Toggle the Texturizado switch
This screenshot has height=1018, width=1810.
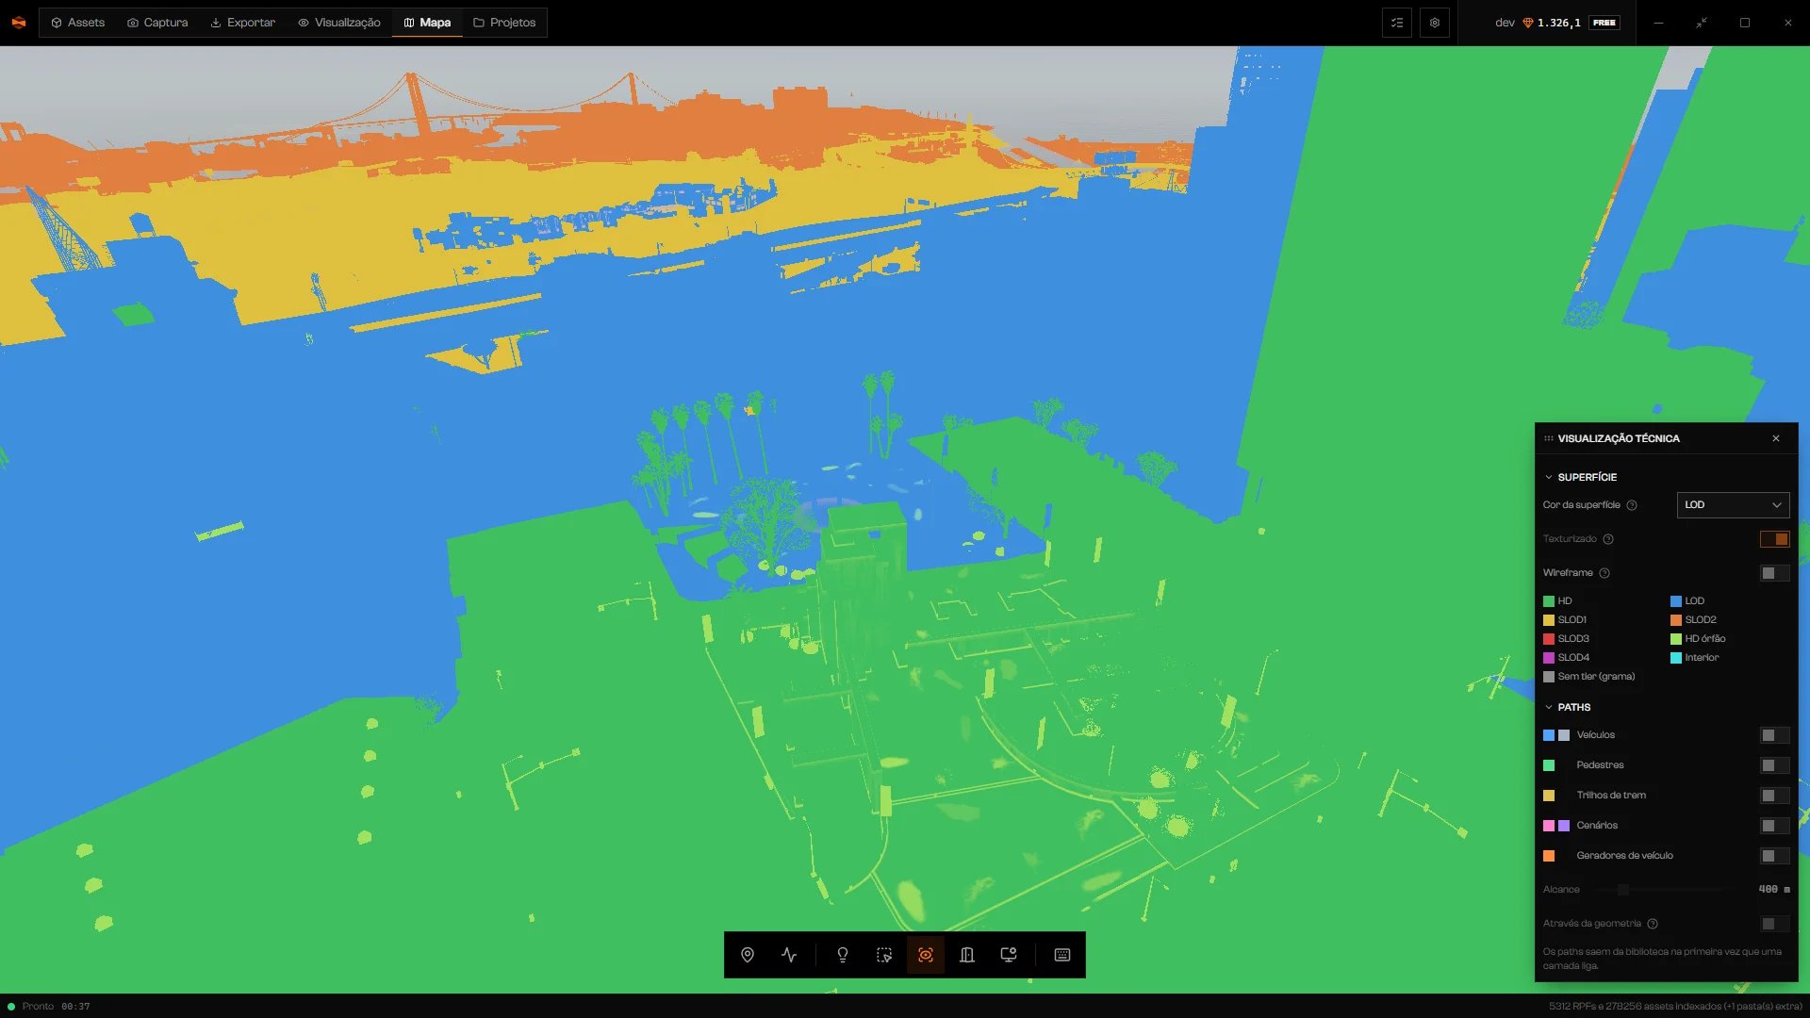pyautogui.click(x=1774, y=539)
